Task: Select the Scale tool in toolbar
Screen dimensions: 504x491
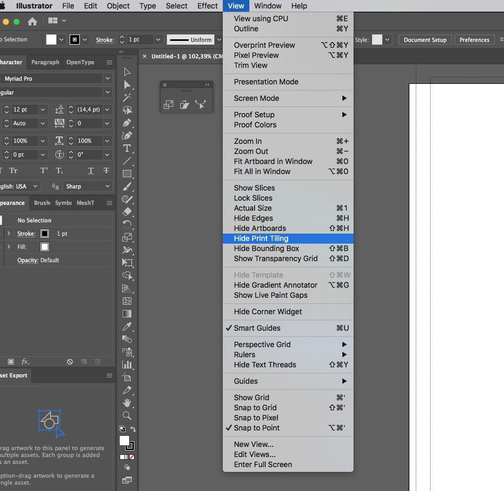Action: coord(127,237)
